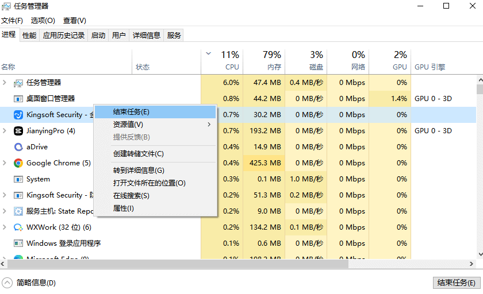
Task: Expand the Google Chrome (5) group
Action: coord(5,163)
